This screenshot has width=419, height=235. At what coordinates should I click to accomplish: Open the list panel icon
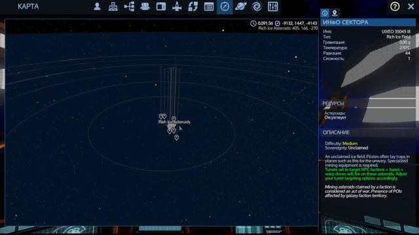coord(209,7)
